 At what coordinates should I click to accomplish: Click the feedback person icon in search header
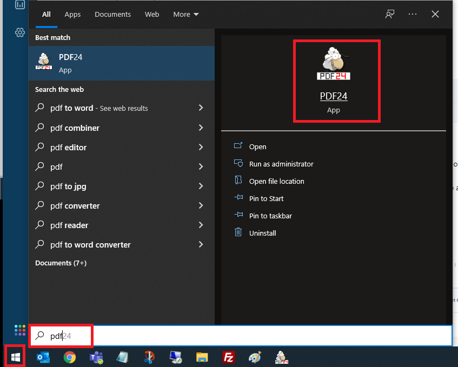pos(390,14)
